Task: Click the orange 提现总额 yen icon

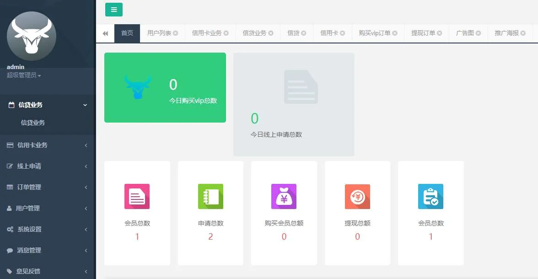Action: (357, 196)
